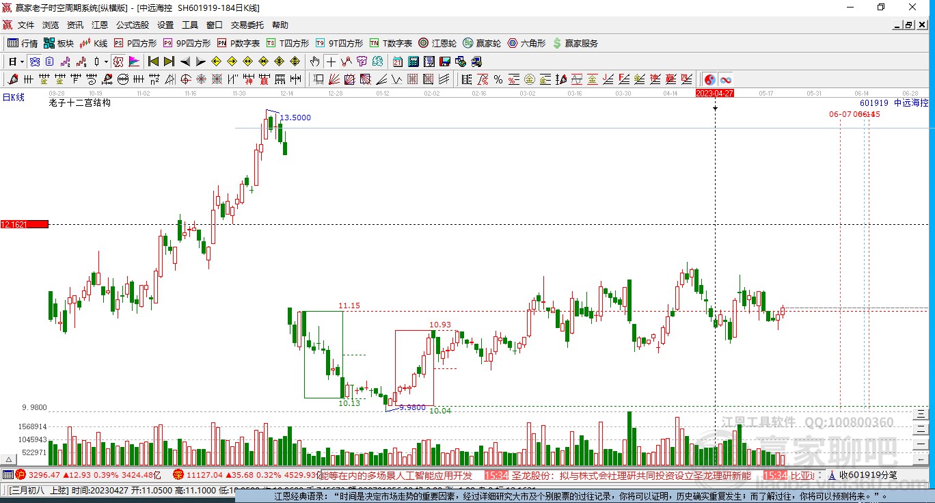Image resolution: width=935 pixels, height=503 pixels.
Task: Click the circled 金 icon
Action: click(530, 79)
